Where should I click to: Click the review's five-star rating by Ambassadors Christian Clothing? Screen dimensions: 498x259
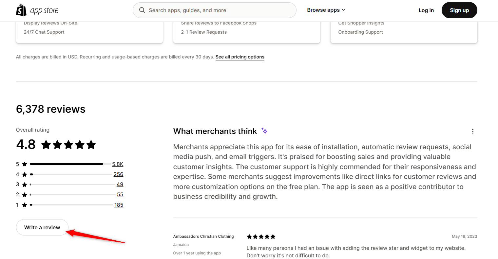pyautogui.click(x=261, y=236)
